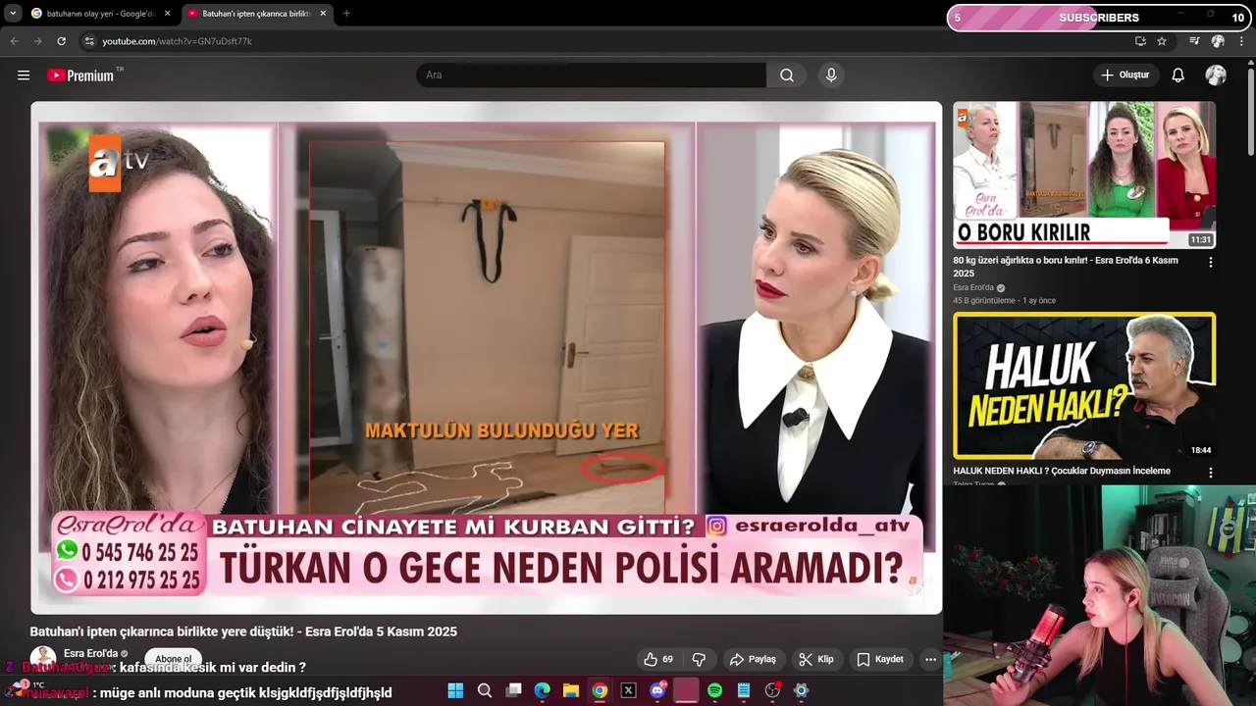Click the YouTube search magnifier button

(787, 76)
